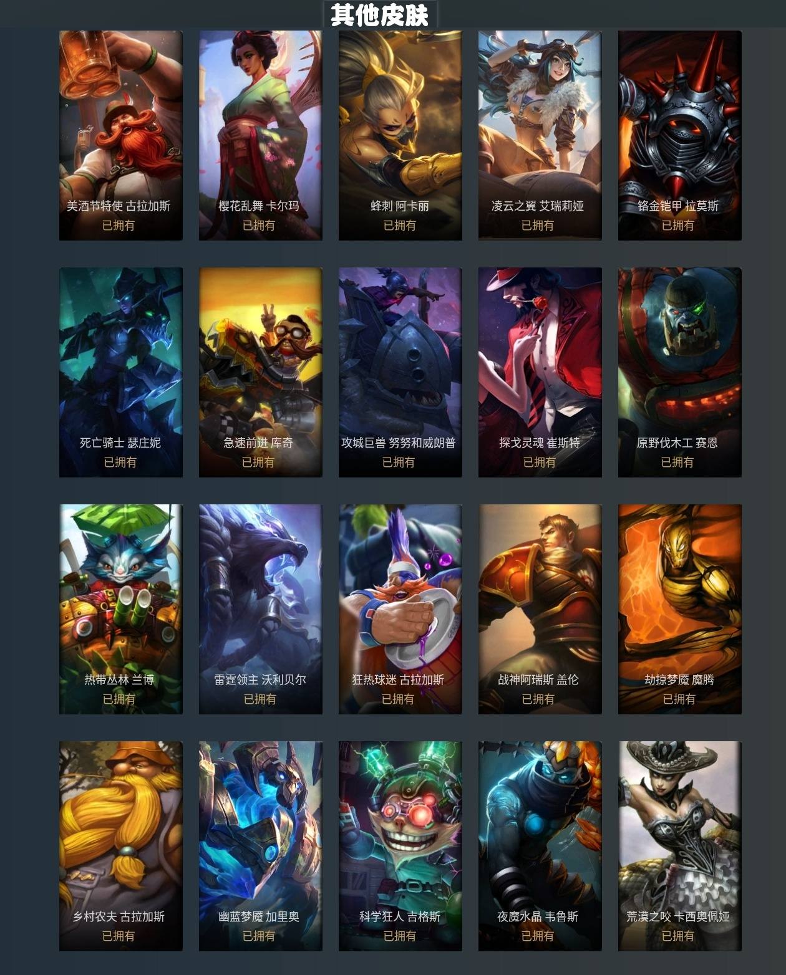Select the 美酒节特使 古拉加斯 skin card
This screenshot has height=975, width=786.
[121, 135]
